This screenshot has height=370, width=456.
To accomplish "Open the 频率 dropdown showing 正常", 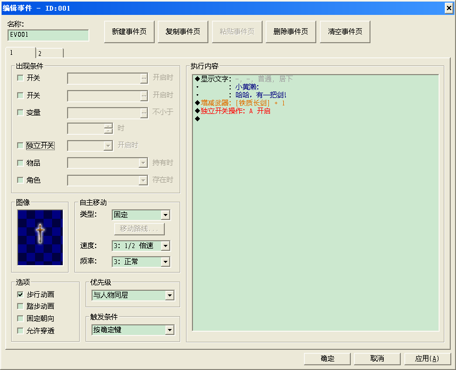I will click(x=141, y=261).
